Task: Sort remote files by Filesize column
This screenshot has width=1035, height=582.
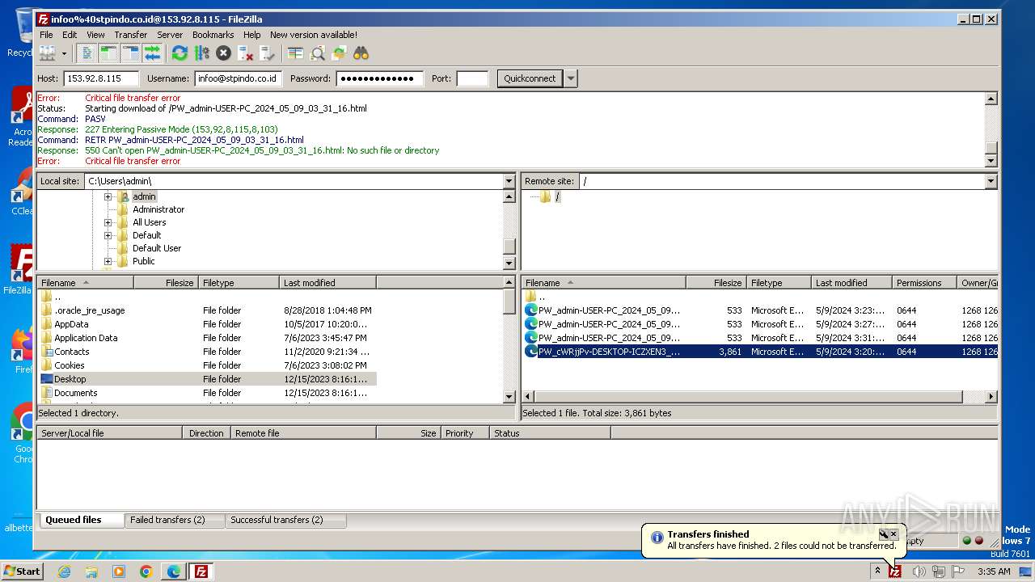Action: pos(716,283)
